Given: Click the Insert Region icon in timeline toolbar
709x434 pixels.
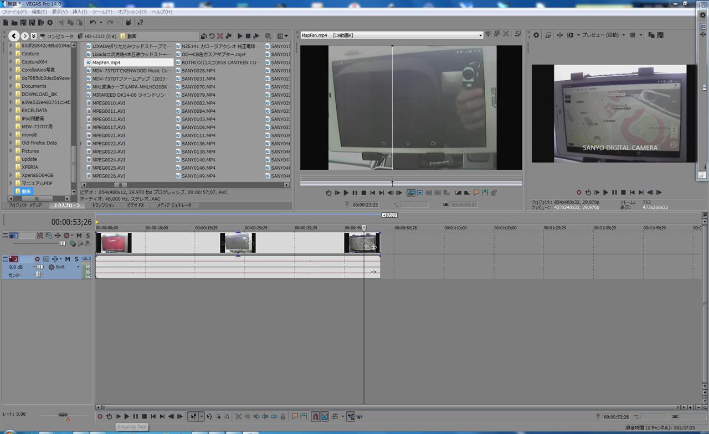Looking at the screenshot, I should pos(304,416).
